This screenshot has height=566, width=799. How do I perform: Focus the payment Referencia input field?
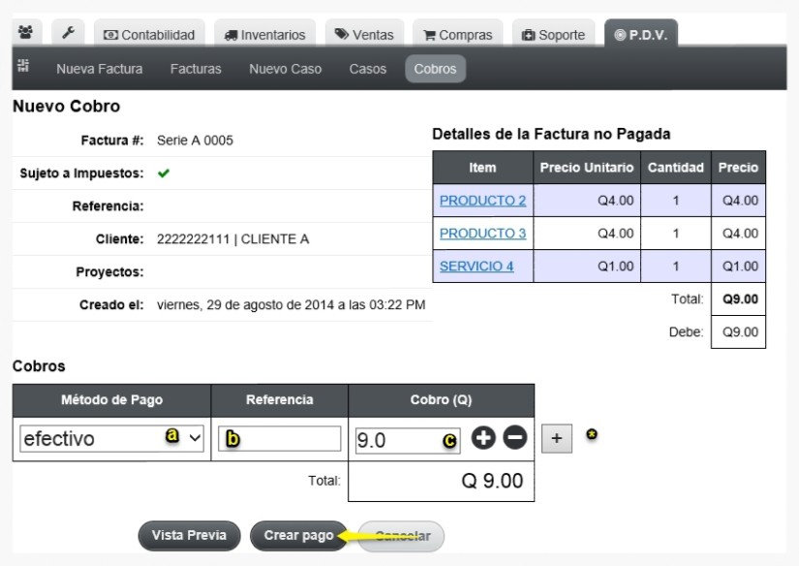coord(279,438)
